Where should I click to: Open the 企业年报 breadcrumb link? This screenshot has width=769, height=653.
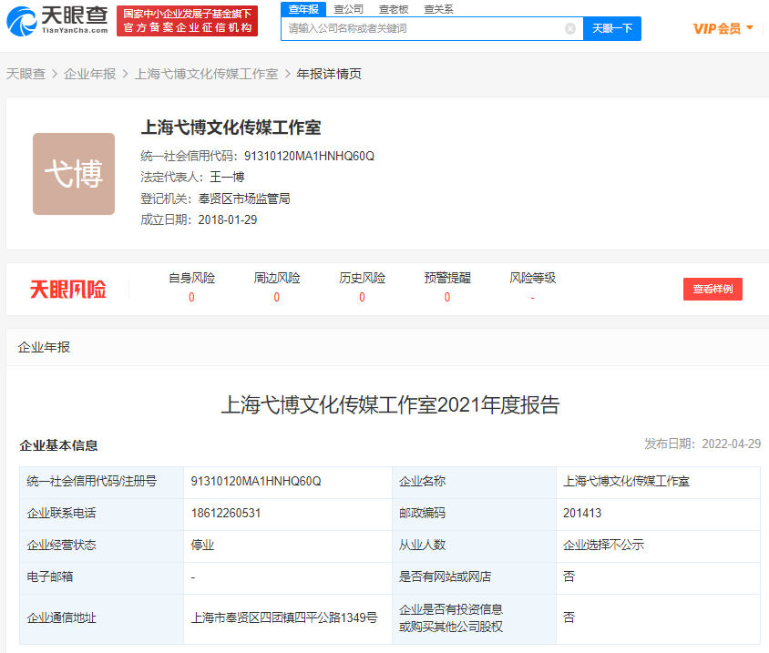89,74
